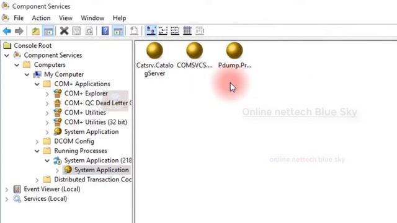Select the DCOM Config folder
Image resolution: width=397 pixels, height=223 pixels.
point(74,141)
